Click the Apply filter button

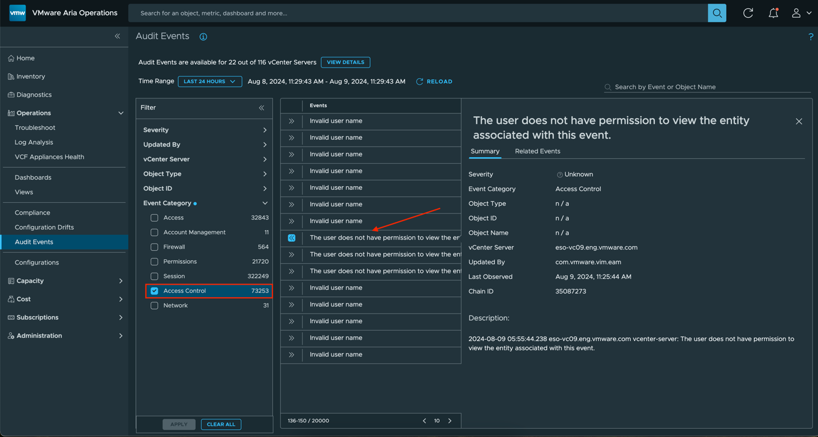[x=179, y=425]
